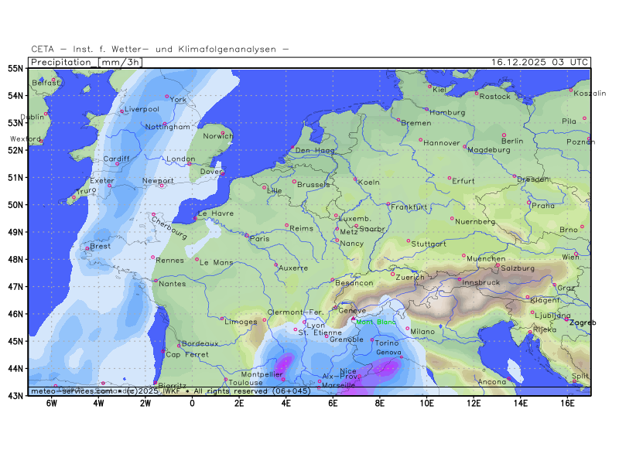Image resolution: width=619 pixels, height=464 pixels.
Task: Click the purple precipitation area near Montpellier
Action: (x=285, y=362)
